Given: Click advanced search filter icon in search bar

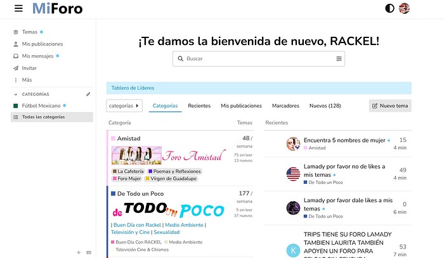Looking at the screenshot, I should tap(339, 59).
